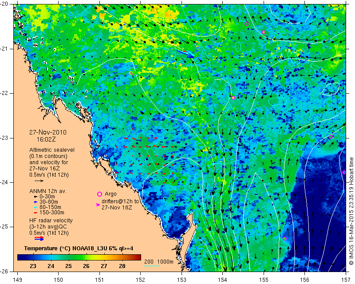Click the magenta Argo circle in the legend
Image resolution: width=355 pixels, height=284 pixels.
tap(99, 194)
